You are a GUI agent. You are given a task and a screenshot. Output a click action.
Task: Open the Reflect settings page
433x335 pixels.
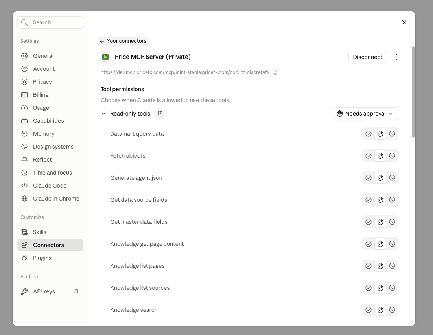coord(50,160)
